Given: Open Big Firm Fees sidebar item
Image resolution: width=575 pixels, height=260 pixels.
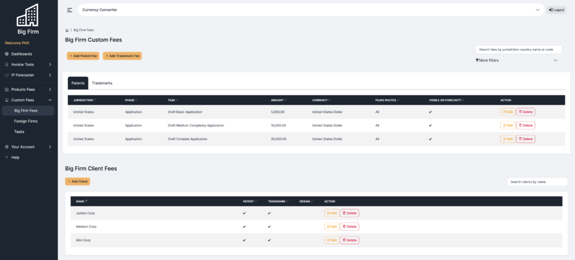Looking at the screenshot, I should (28, 110).
